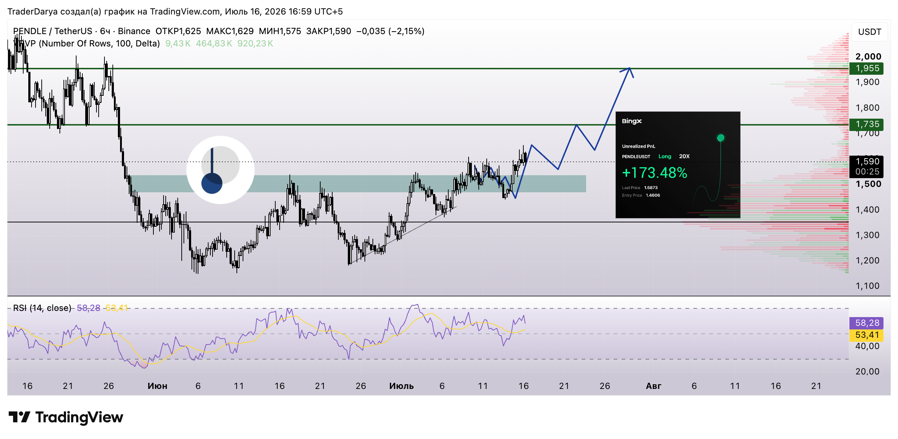Click the 1,955 green price label
Viewport: 898px width, 439px height.
pos(866,68)
